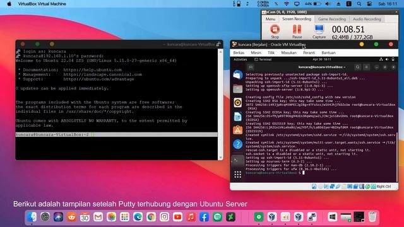Open battery status 44% in menu bar
The height and width of the screenshot is (227, 404).
tap(313, 4)
